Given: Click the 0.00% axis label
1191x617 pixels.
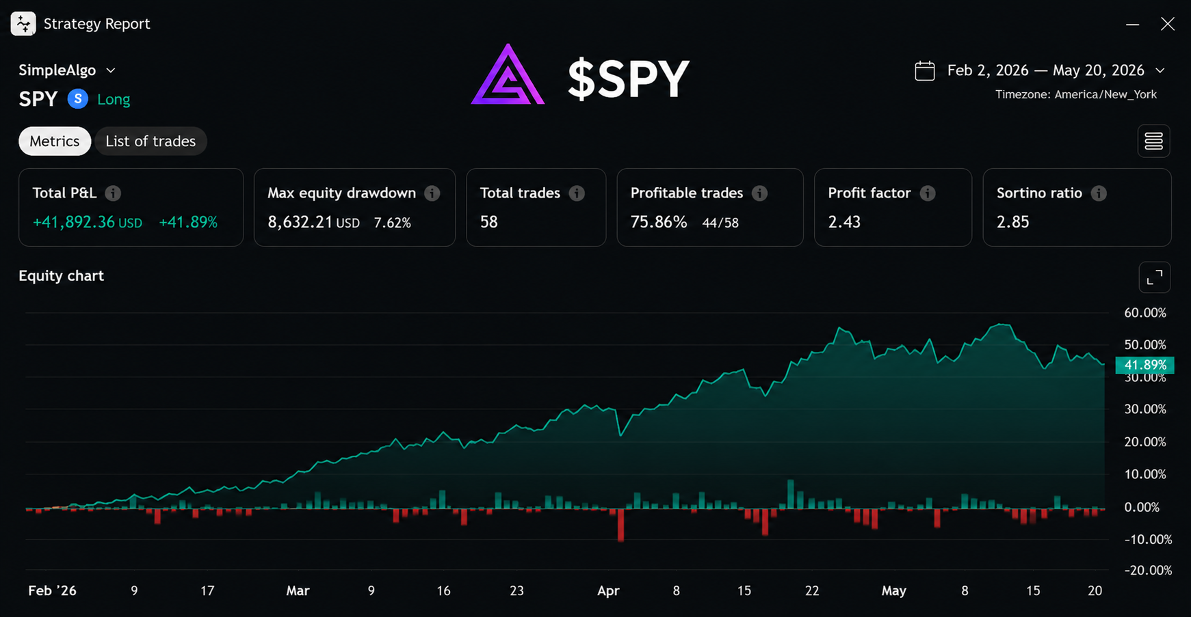Looking at the screenshot, I should pyautogui.click(x=1142, y=507).
